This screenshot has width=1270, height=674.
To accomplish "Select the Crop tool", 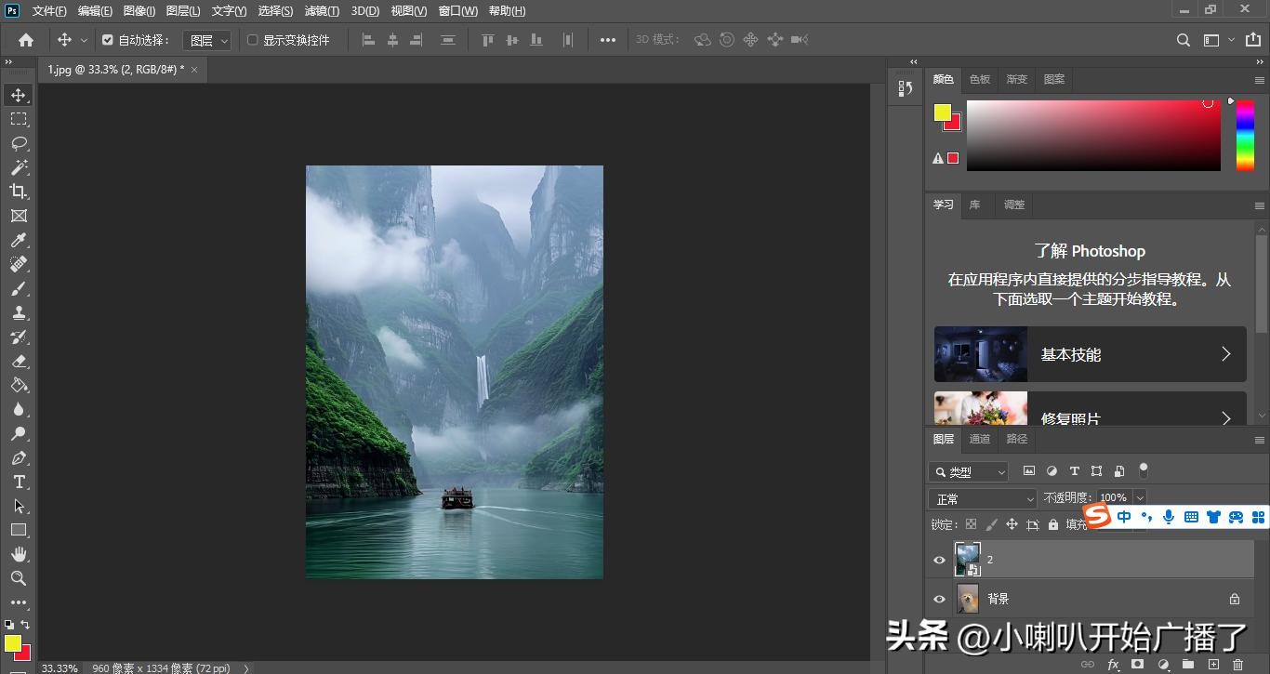I will point(19,192).
